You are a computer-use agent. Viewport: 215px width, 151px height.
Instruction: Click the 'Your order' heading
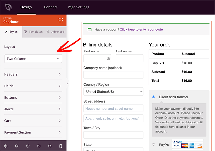(x=160, y=45)
